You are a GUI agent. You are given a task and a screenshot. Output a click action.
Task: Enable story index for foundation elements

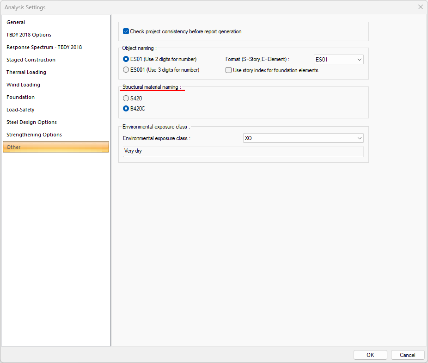coord(228,70)
